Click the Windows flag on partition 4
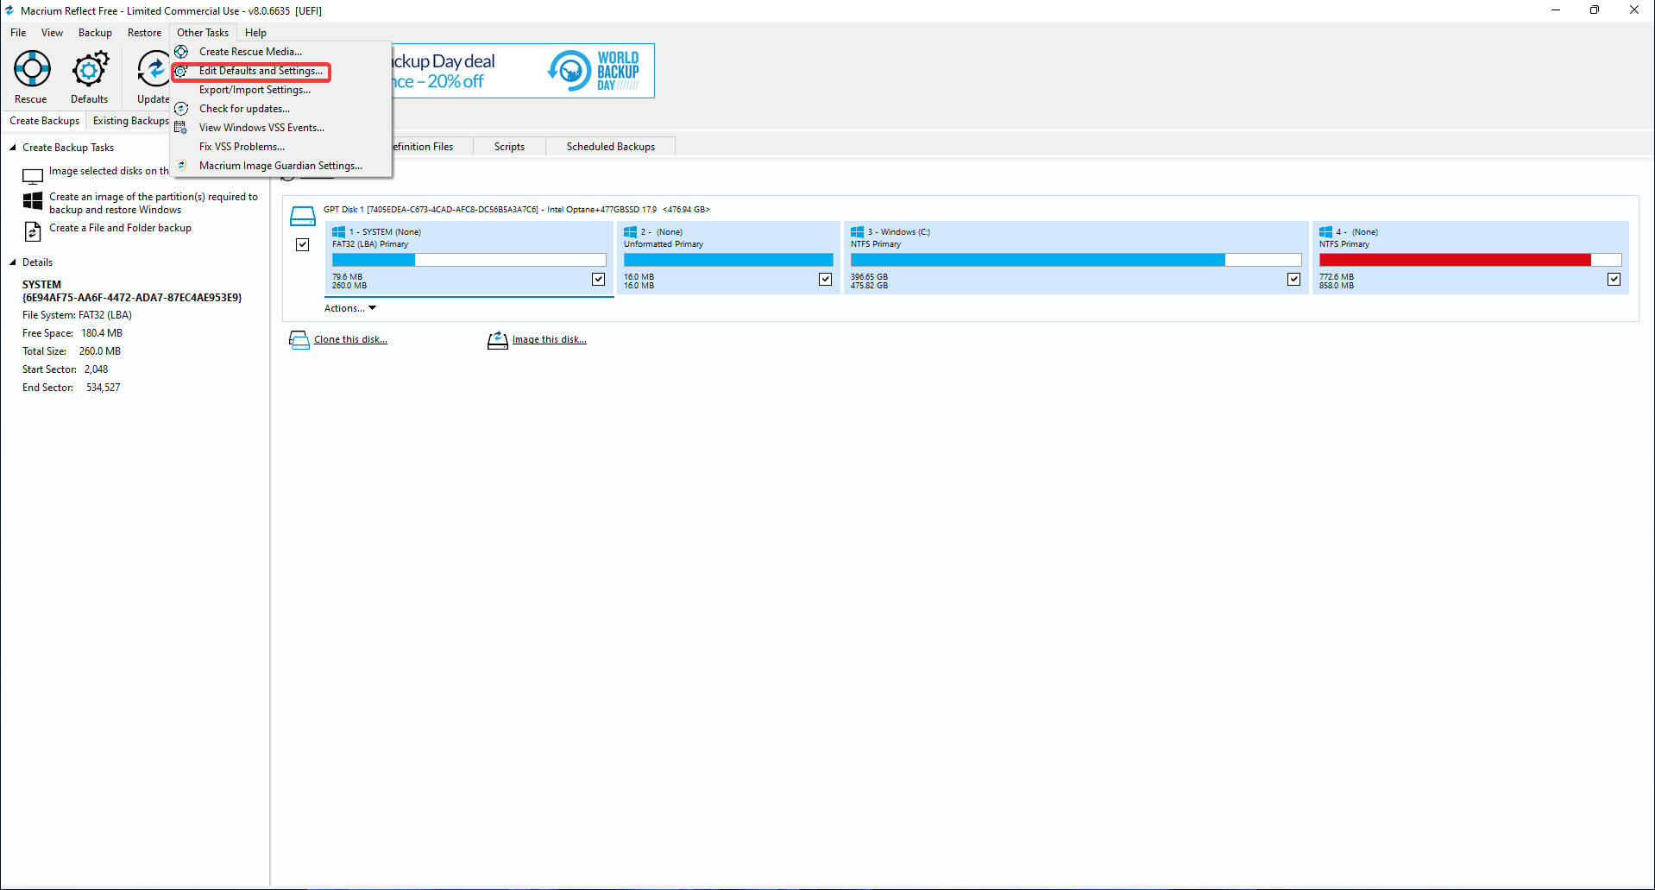The width and height of the screenshot is (1655, 890). coord(1326,232)
